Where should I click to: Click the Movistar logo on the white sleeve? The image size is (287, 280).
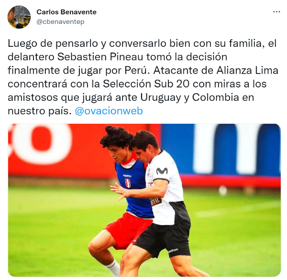coord(162,171)
